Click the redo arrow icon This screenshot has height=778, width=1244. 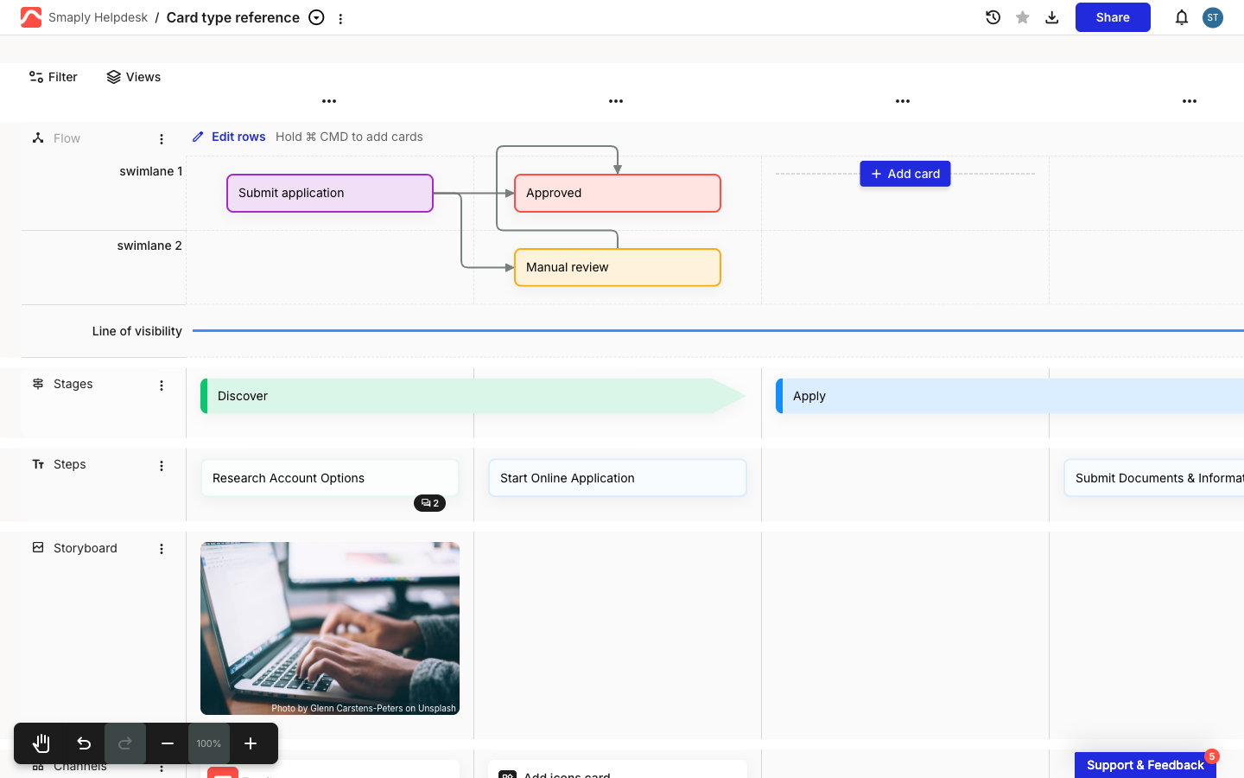pos(125,743)
